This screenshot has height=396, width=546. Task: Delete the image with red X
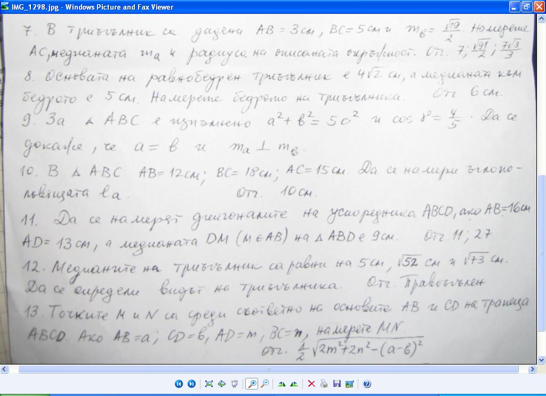pyautogui.click(x=311, y=384)
